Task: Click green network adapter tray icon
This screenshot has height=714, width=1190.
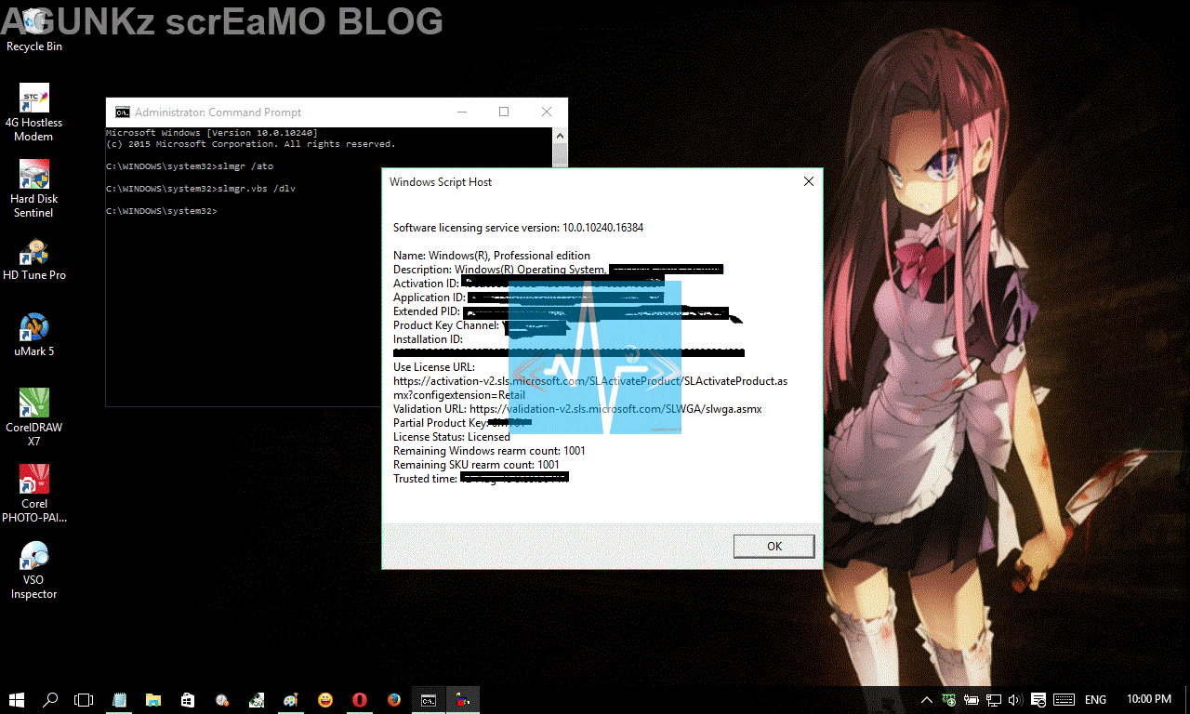Action: point(949,700)
